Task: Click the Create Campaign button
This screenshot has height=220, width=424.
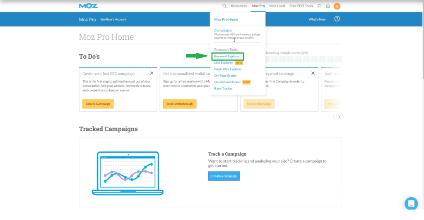Action: coord(98,104)
